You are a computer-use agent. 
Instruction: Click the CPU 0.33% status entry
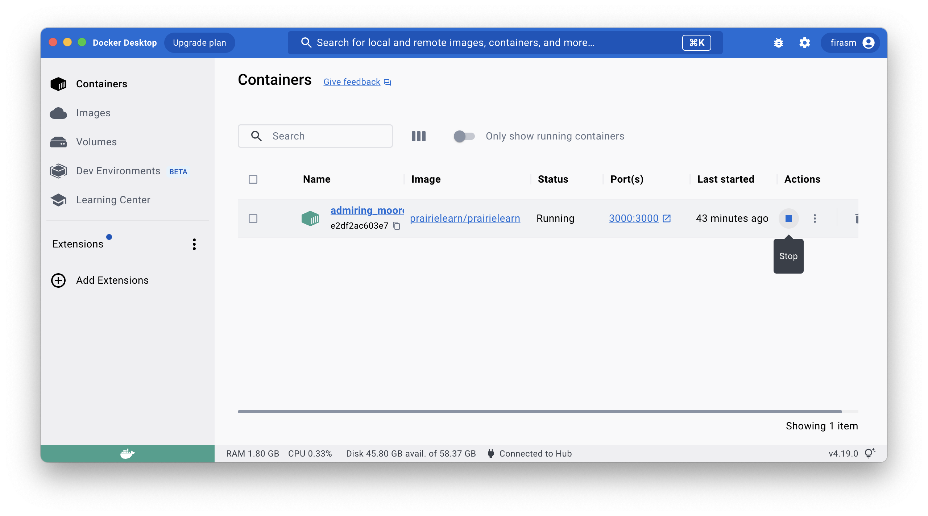coord(310,454)
